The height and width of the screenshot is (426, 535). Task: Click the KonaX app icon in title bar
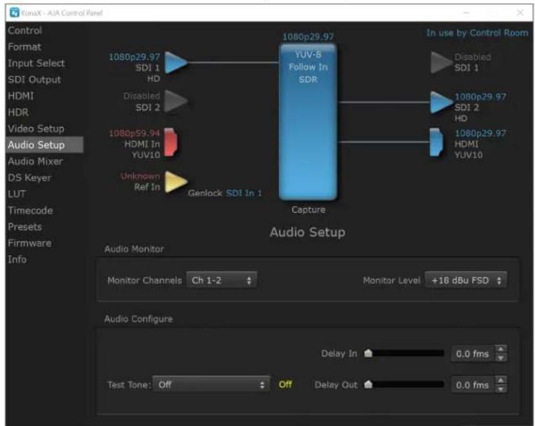click(14, 13)
